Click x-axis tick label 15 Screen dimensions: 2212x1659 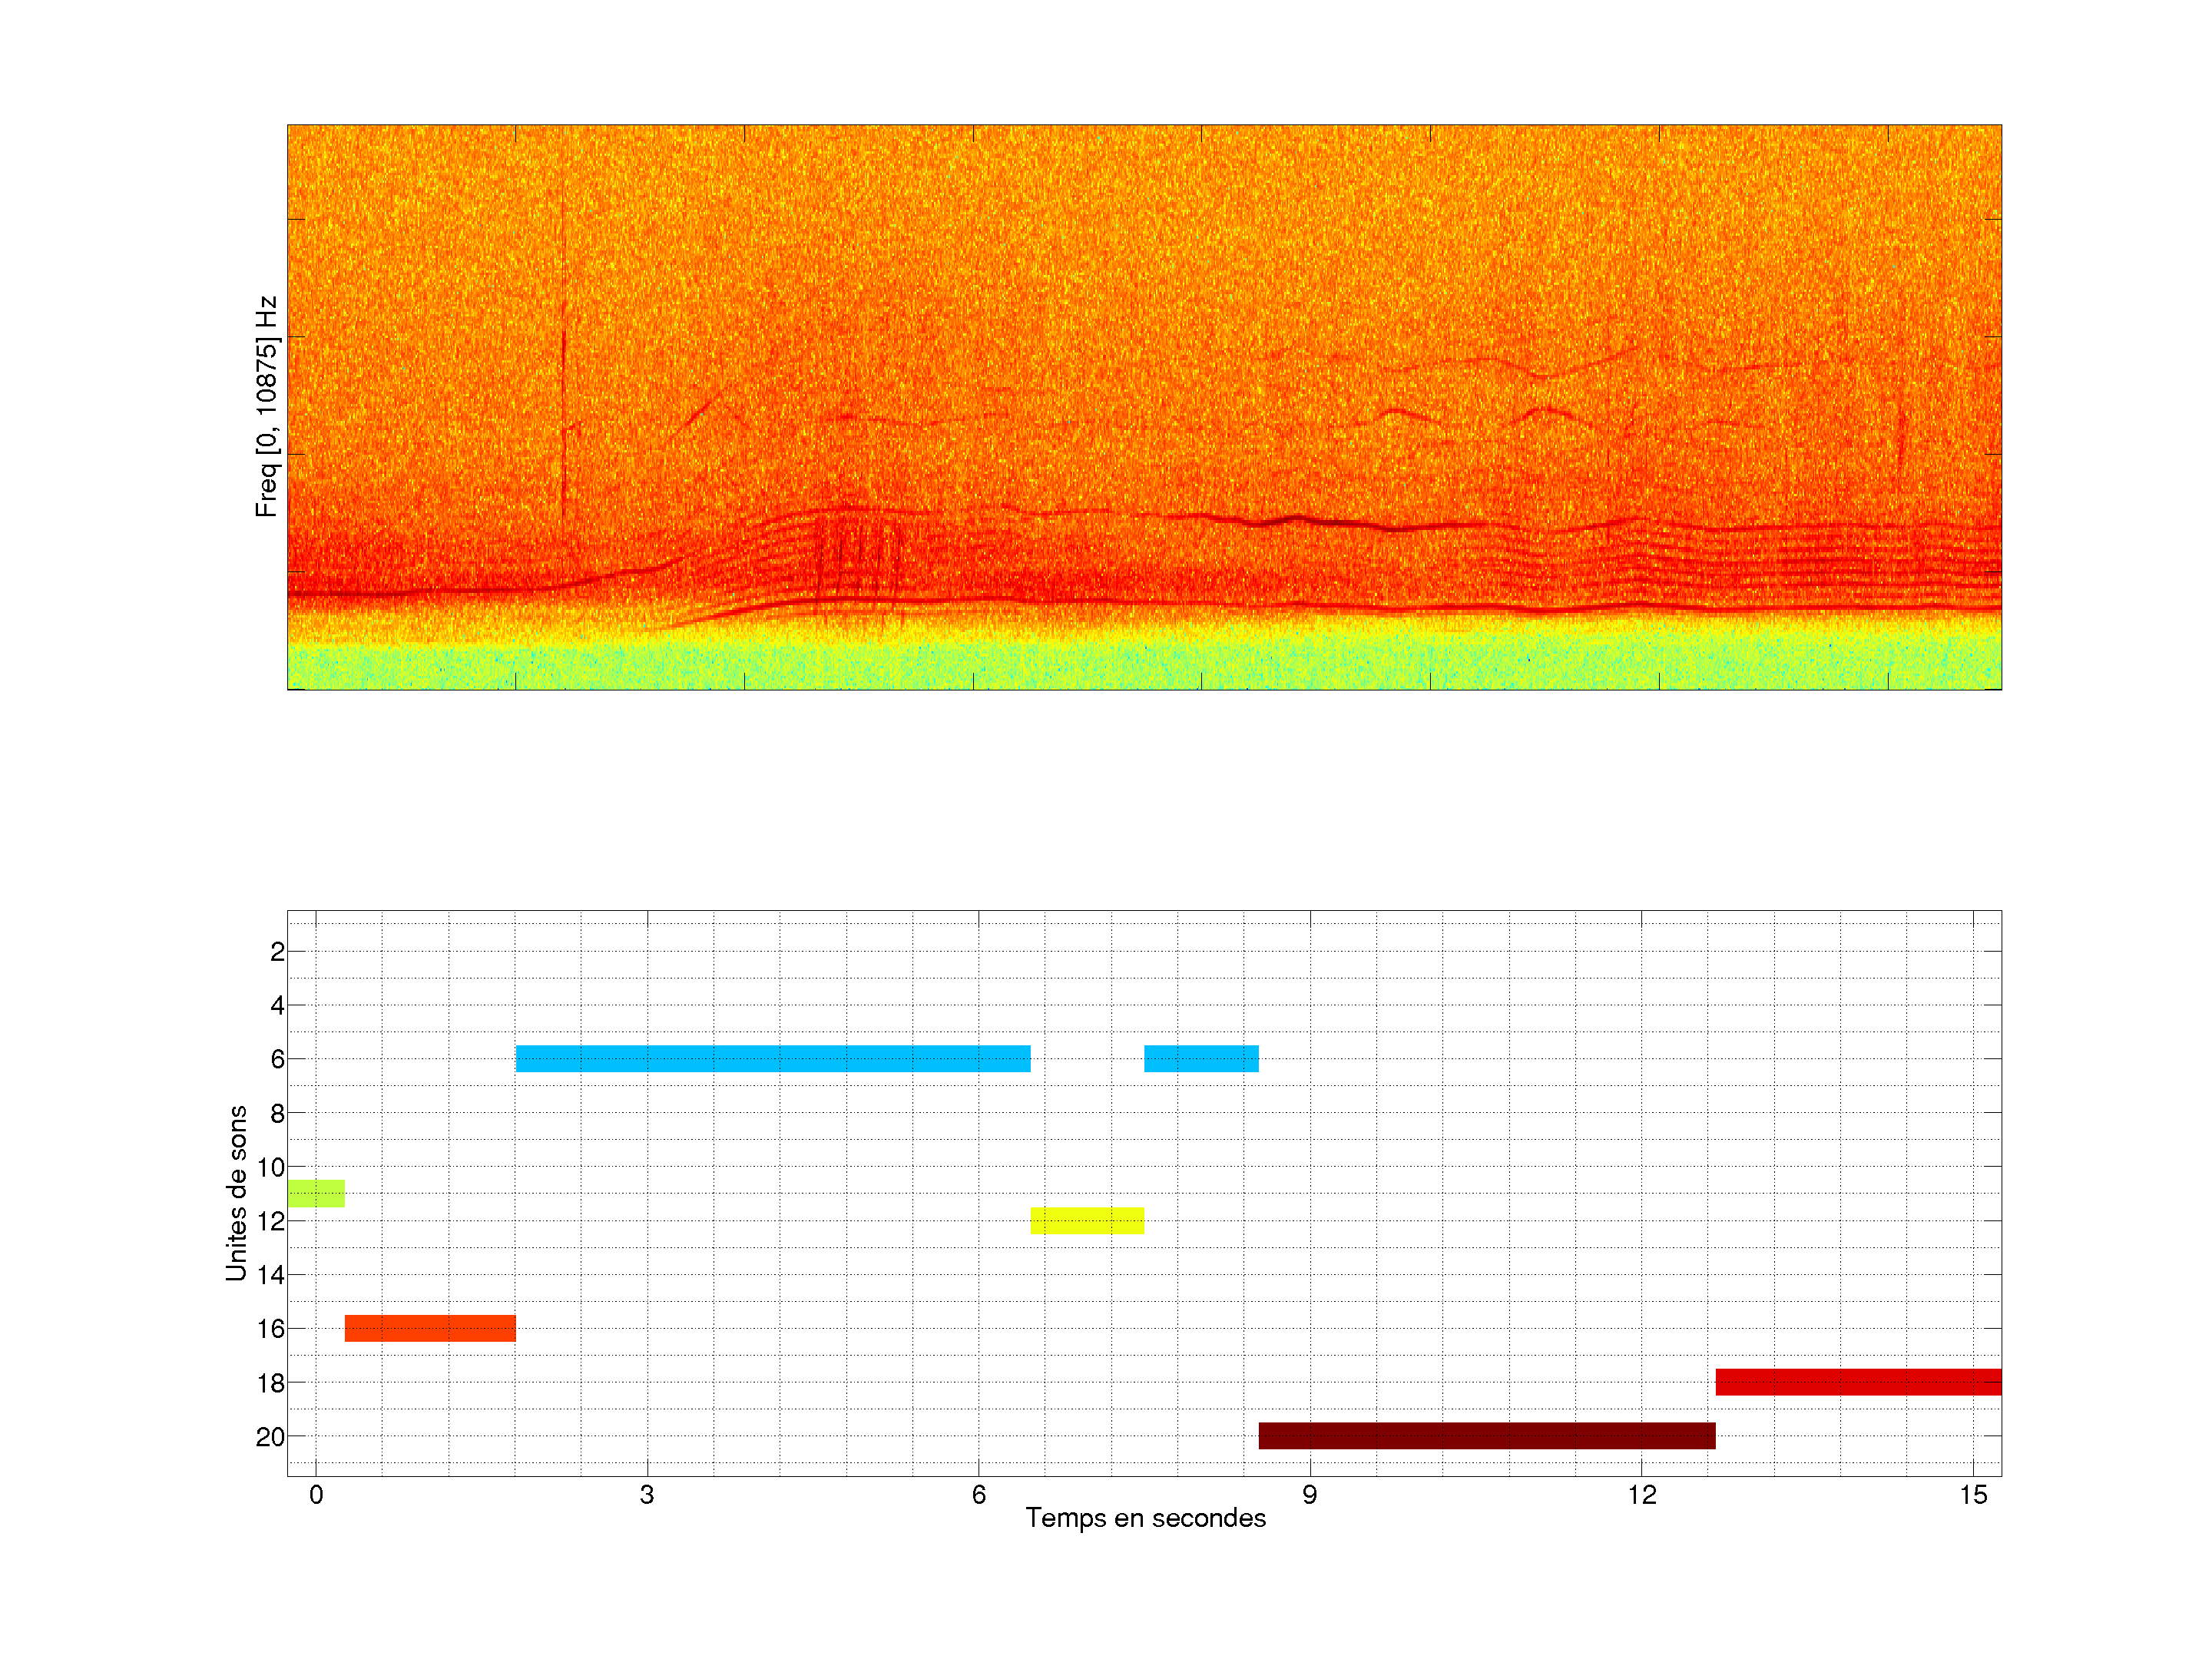[1973, 1495]
